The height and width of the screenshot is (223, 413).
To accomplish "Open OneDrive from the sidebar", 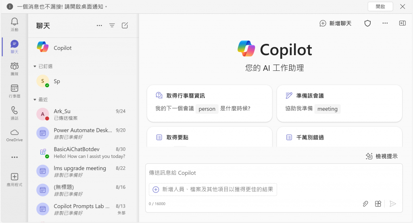I will [15, 135].
